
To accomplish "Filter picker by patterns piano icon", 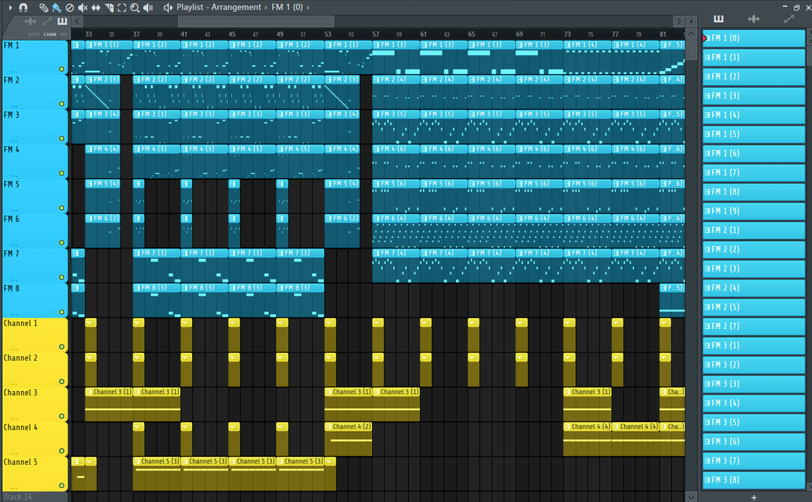I will click(719, 19).
